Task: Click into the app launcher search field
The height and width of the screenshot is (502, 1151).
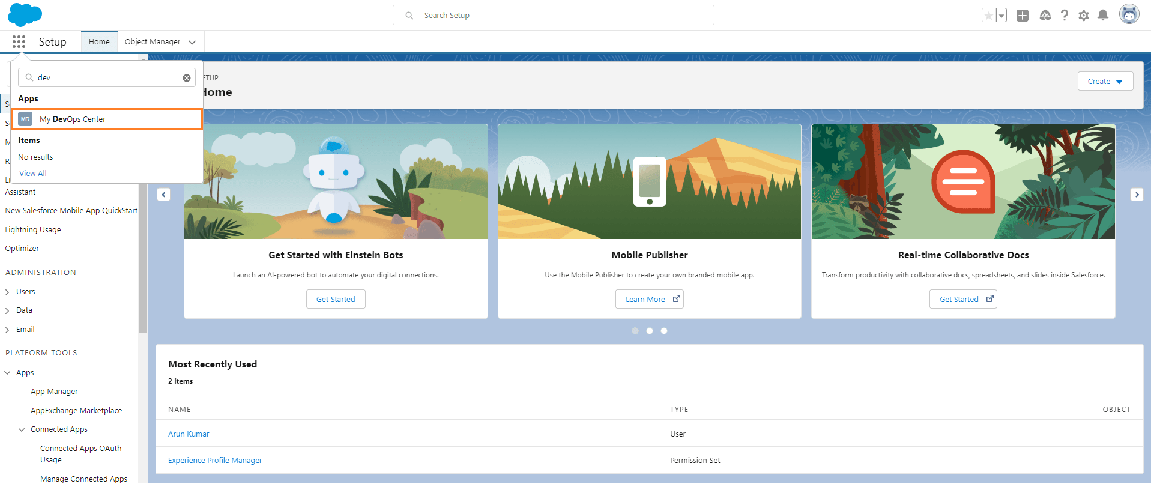Action: coord(106,77)
